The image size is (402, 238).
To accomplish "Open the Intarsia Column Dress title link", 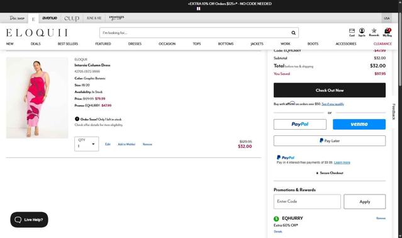I will tap(92, 65).
